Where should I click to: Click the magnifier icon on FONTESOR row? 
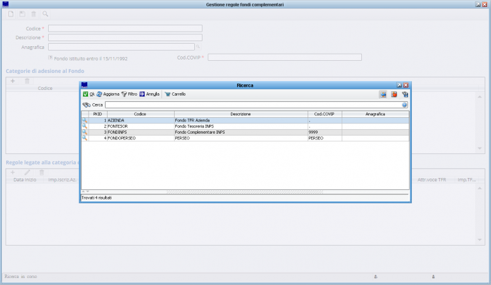coord(84,126)
